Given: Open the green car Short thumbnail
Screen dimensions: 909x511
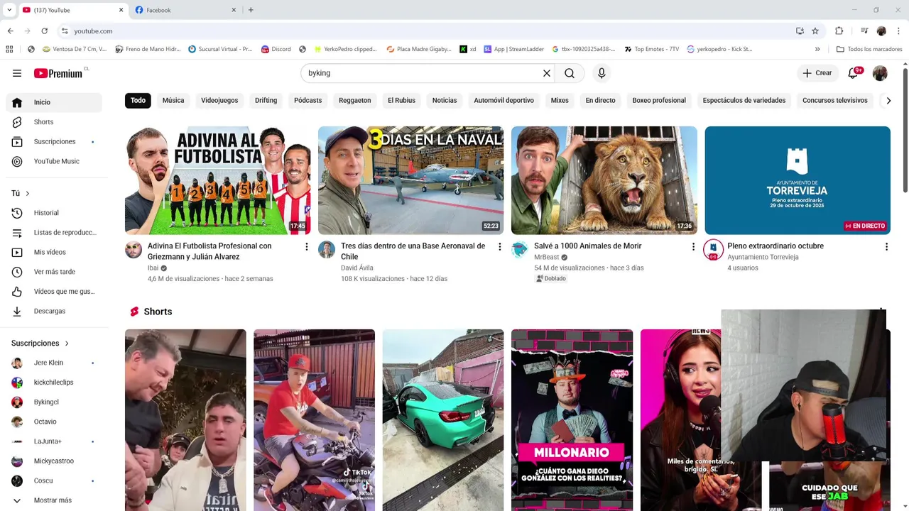Looking at the screenshot, I should coord(443,419).
